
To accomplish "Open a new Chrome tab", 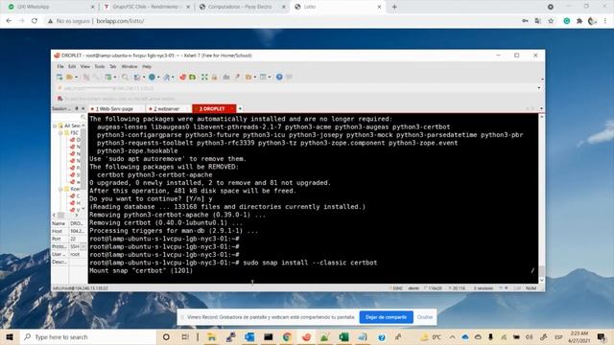I will (394, 7).
